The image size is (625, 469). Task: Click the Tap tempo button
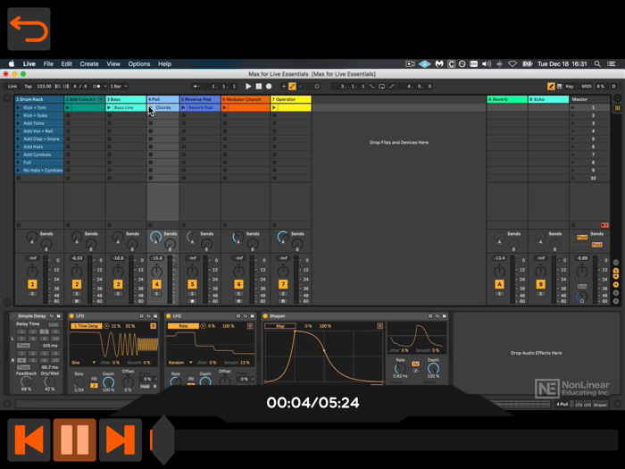28,86
